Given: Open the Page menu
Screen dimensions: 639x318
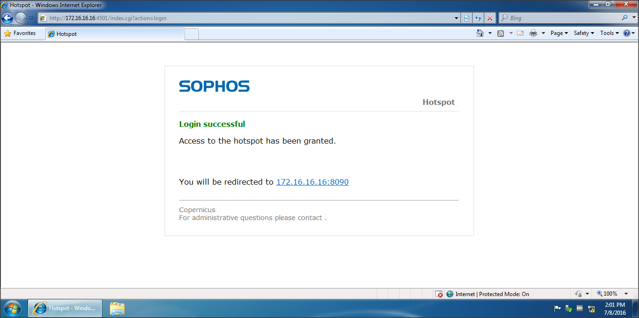Looking at the screenshot, I should [559, 33].
